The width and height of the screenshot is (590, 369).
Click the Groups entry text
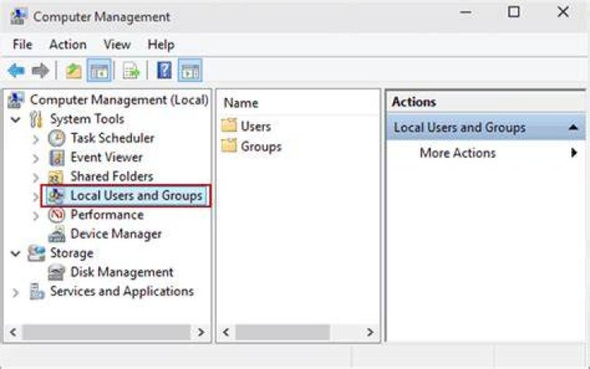click(261, 146)
